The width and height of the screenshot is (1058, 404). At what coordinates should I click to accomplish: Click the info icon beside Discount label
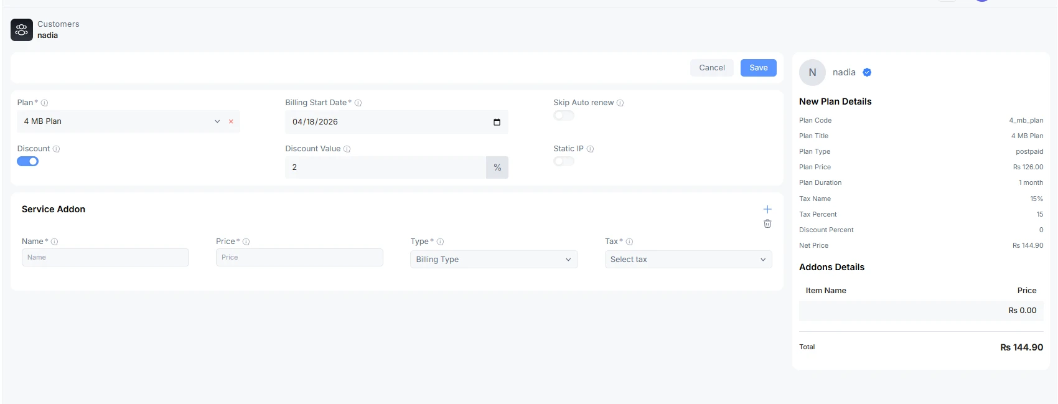56,149
